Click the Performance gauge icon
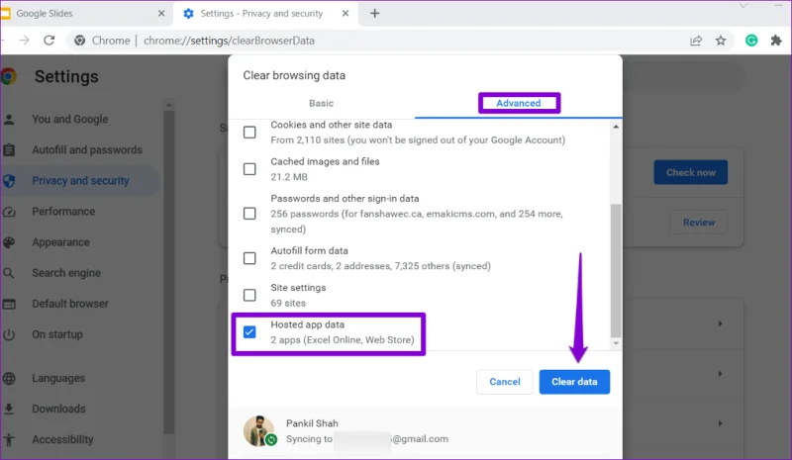The image size is (792, 460). 9,212
